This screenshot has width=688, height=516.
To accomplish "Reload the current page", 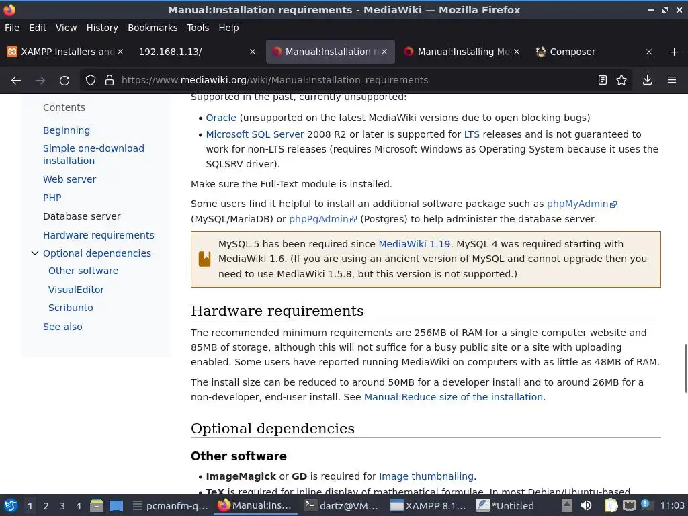I will pos(64,81).
